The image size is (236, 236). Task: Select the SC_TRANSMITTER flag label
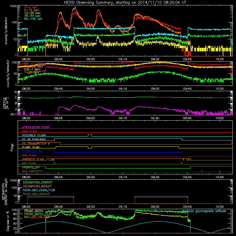point(34,143)
